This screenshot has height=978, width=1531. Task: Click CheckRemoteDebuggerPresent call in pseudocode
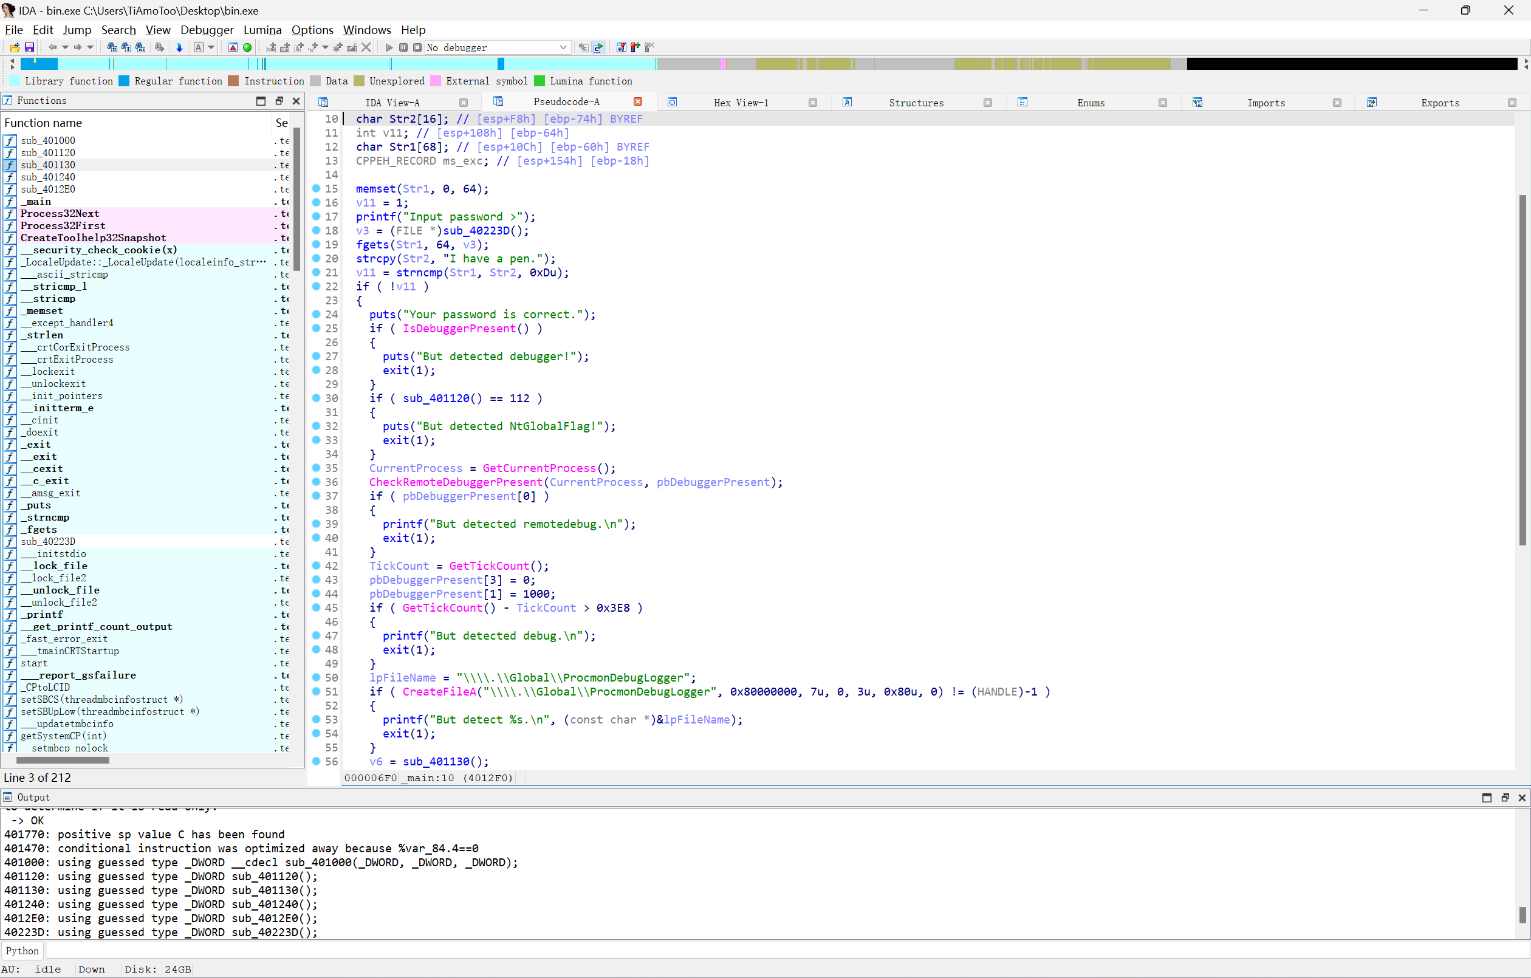point(456,482)
